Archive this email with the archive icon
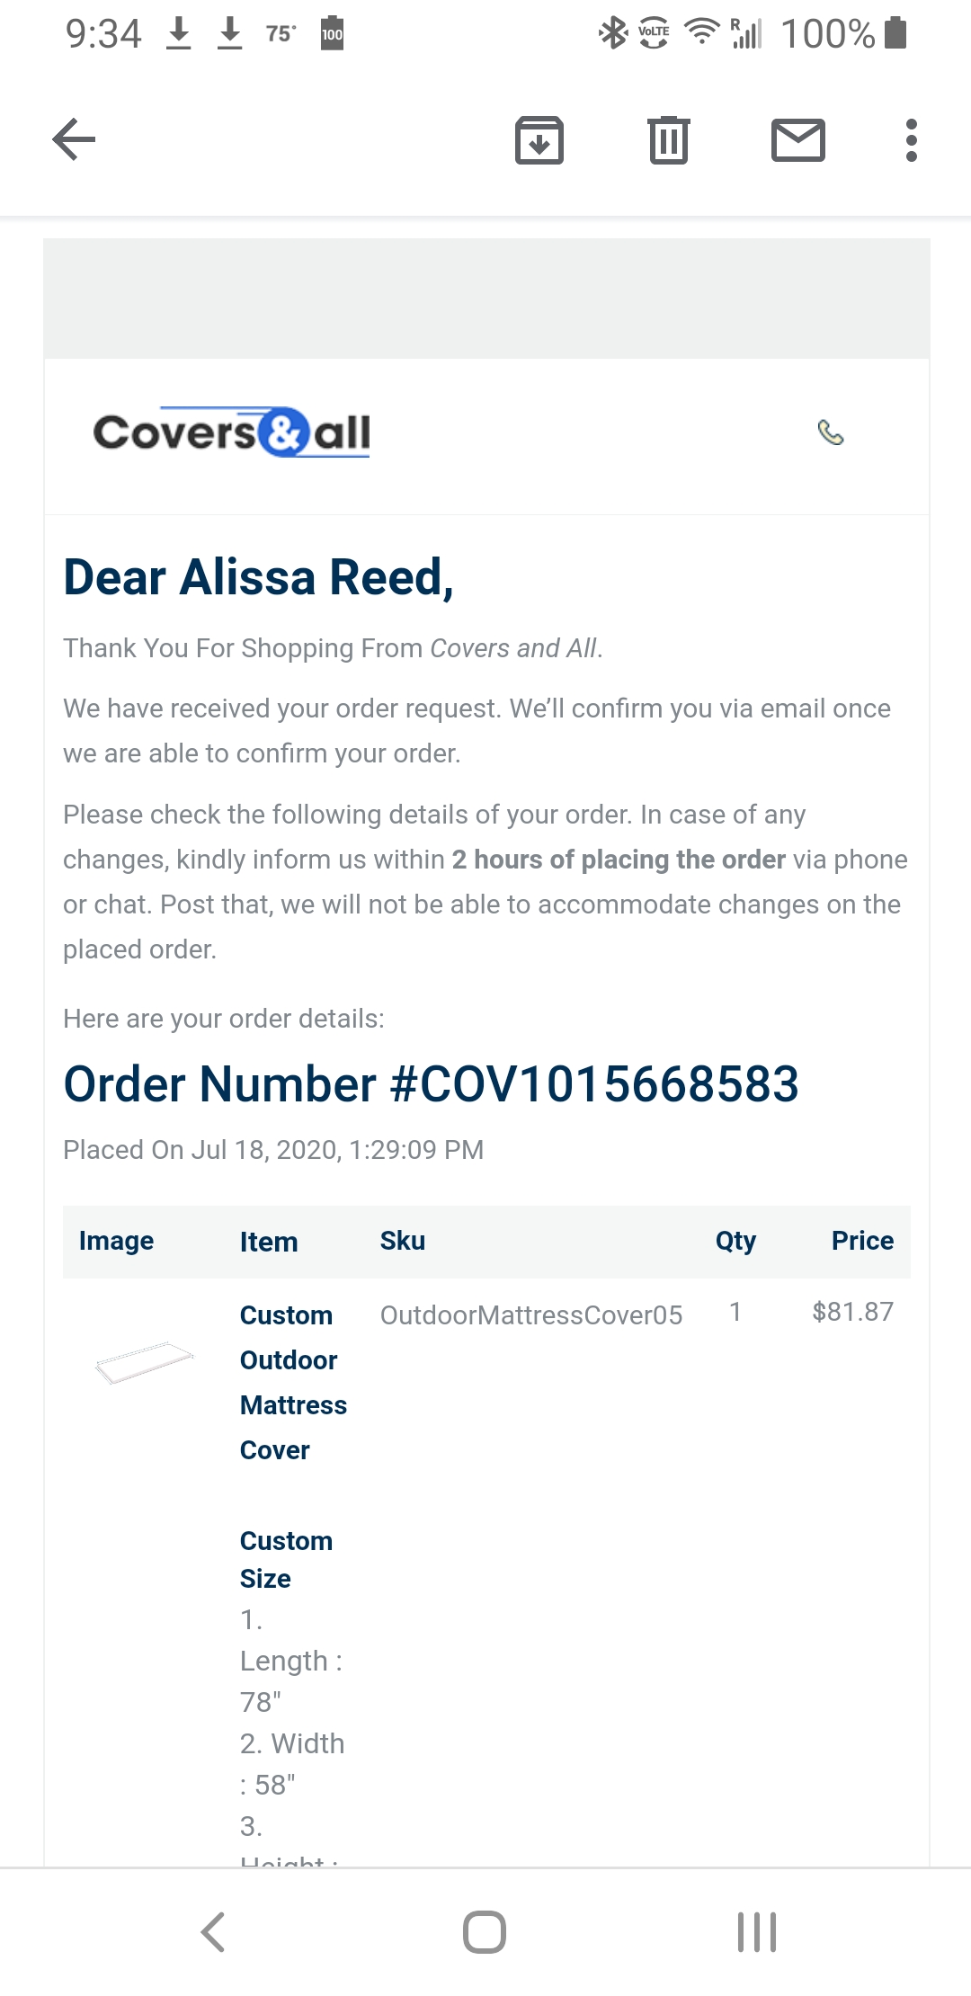Screen dimensions: 971x1996 pyautogui.click(x=539, y=140)
